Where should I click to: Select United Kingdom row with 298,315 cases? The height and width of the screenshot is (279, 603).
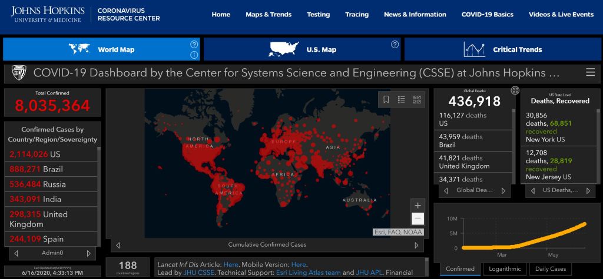(x=51, y=219)
